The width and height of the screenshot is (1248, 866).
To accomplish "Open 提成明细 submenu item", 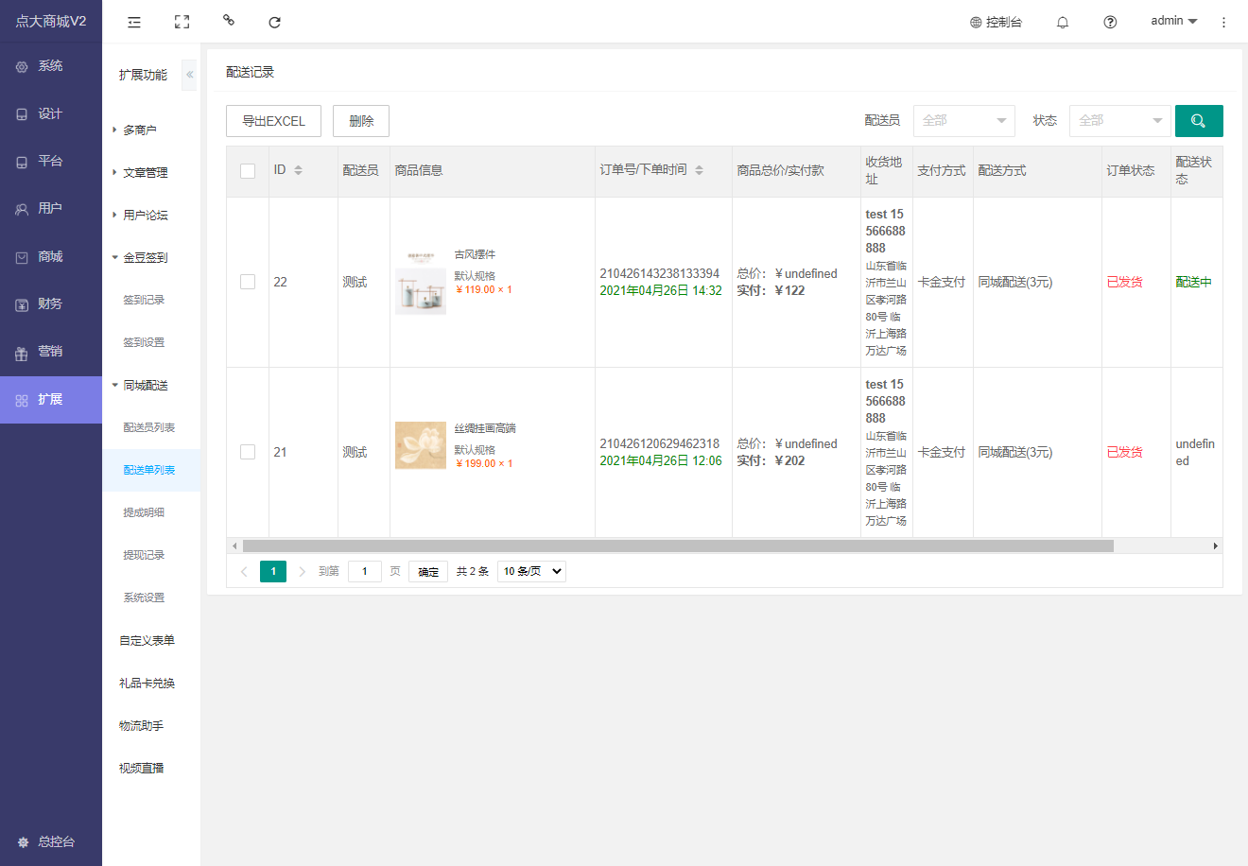I will tap(144, 512).
